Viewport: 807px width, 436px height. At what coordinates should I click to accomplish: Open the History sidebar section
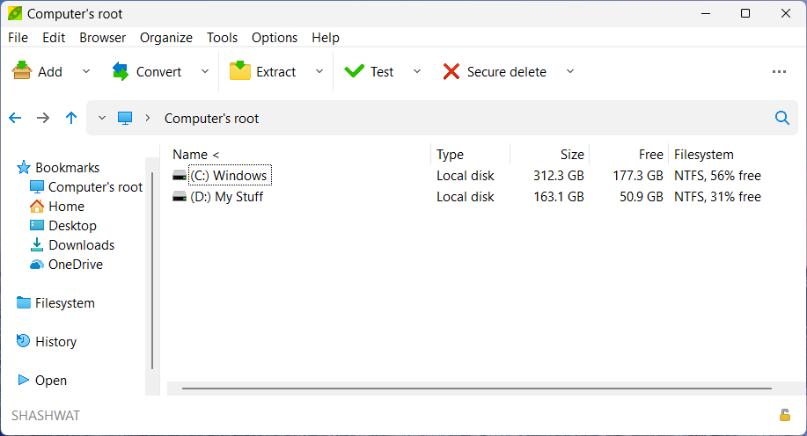55,342
